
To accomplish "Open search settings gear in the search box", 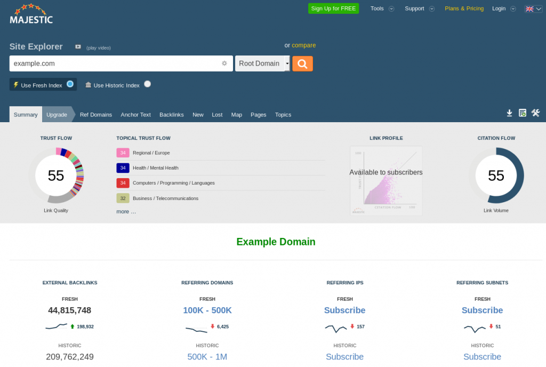I will tap(224, 63).
